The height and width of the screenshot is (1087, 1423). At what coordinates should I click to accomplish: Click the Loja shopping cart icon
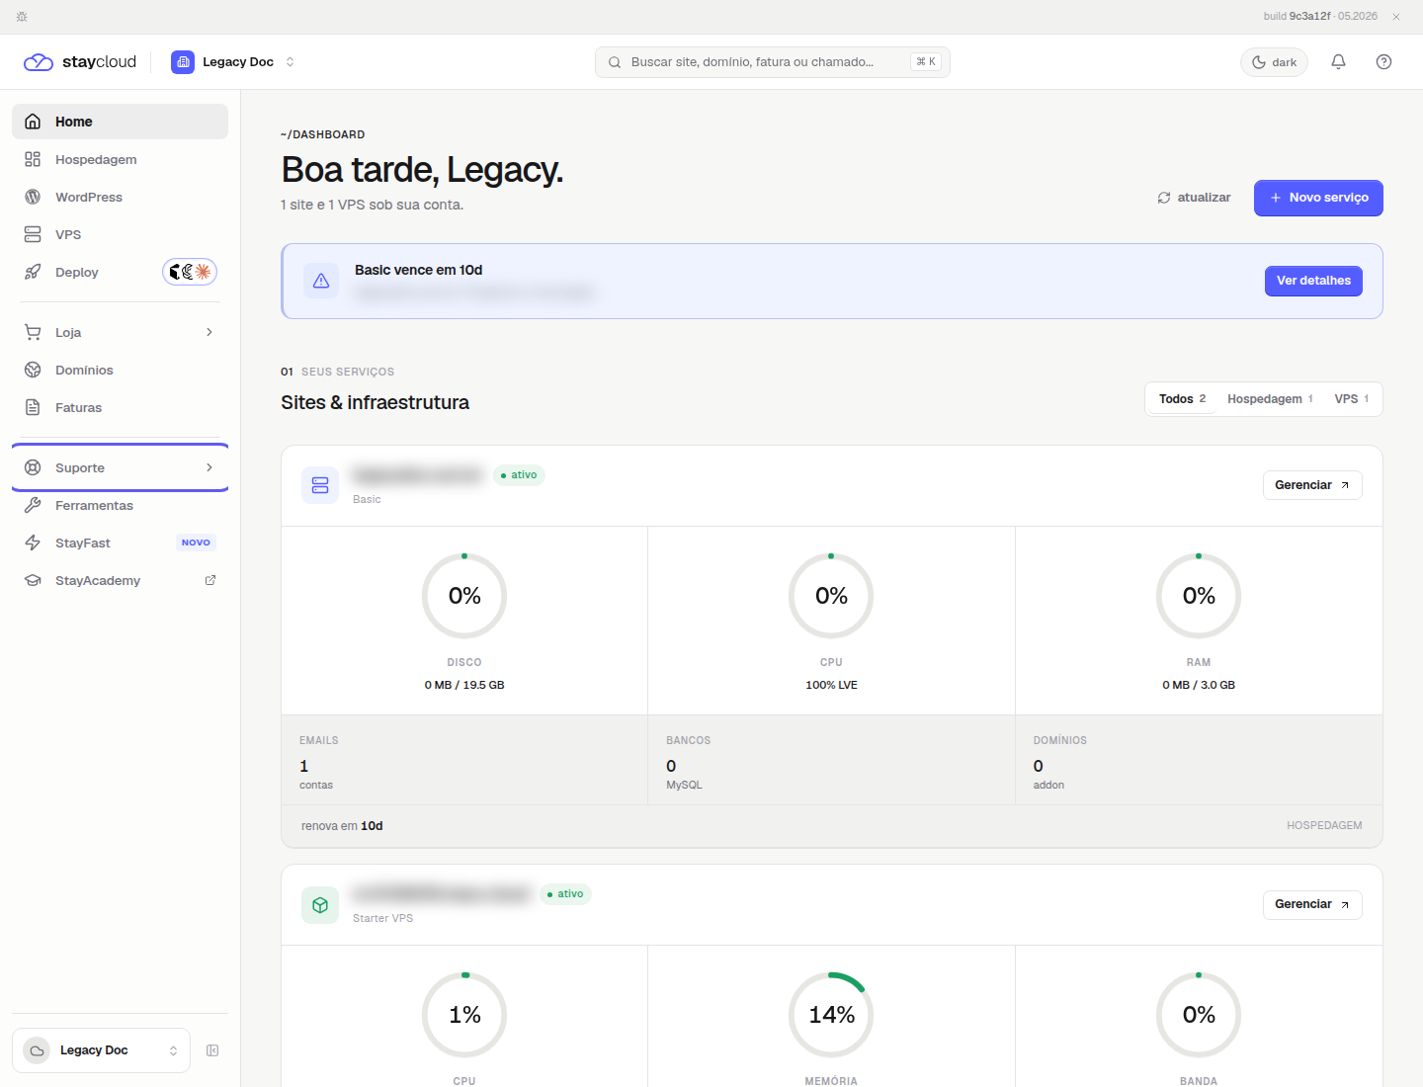tap(33, 332)
